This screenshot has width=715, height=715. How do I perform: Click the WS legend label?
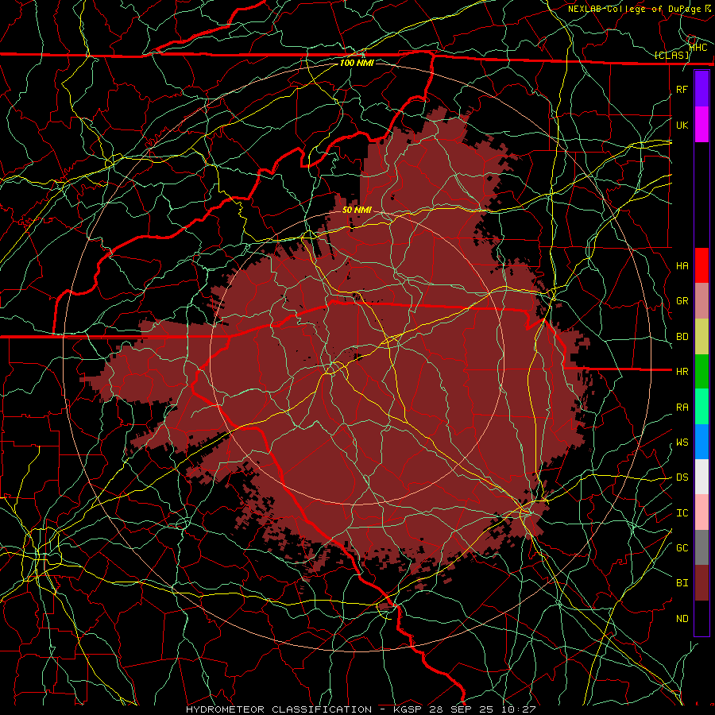click(682, 443)
